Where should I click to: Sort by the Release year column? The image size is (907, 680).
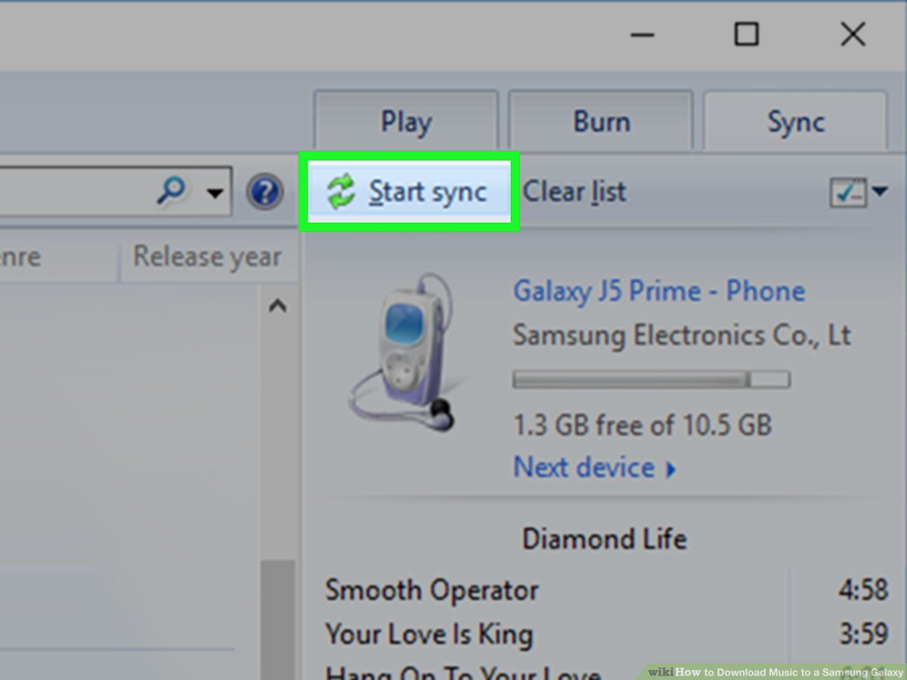(x=207, y=257)
